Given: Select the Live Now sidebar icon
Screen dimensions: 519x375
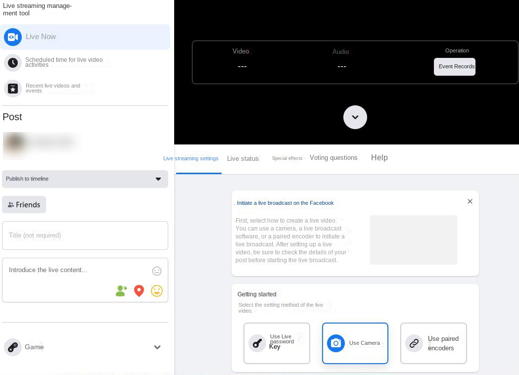Looking at the screenshot, I should tap(13, 37).
